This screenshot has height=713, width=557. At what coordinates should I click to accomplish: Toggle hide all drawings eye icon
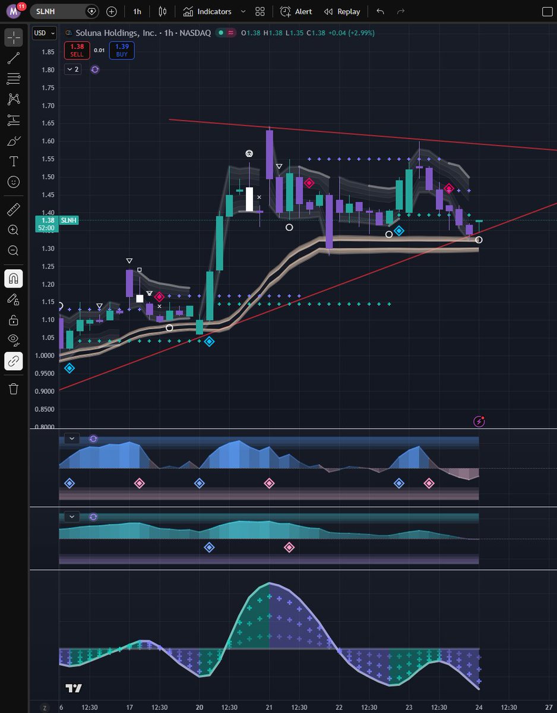click(14, 340)
